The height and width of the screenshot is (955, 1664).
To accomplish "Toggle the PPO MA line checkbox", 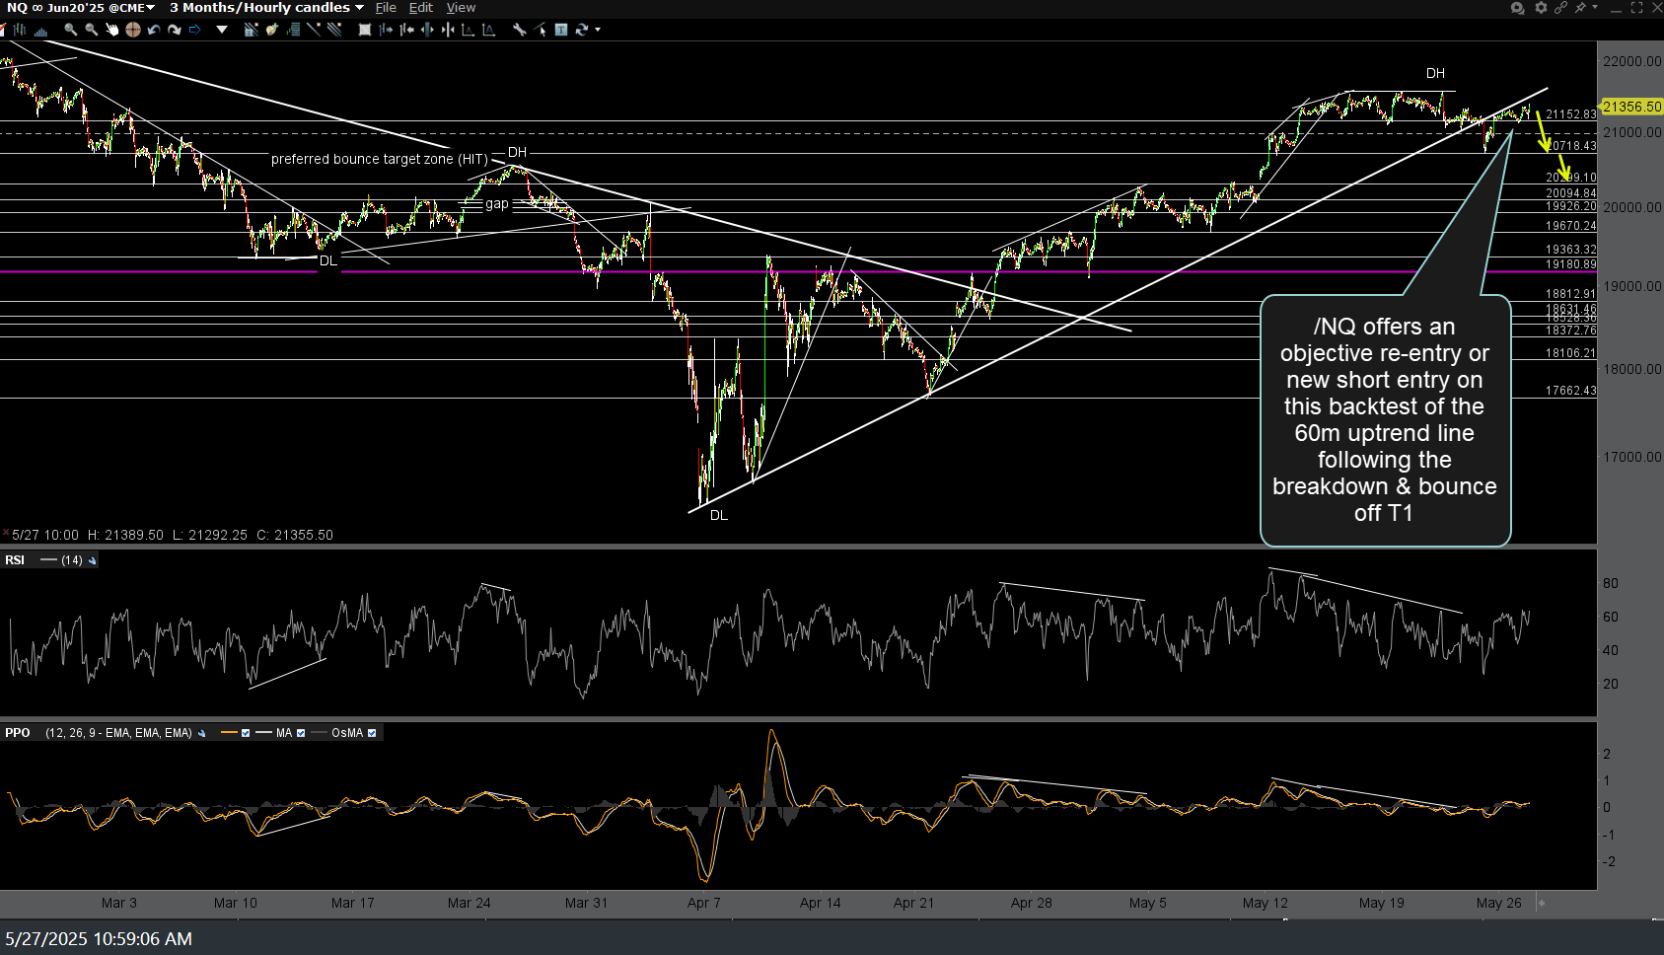I will [301, 733].
